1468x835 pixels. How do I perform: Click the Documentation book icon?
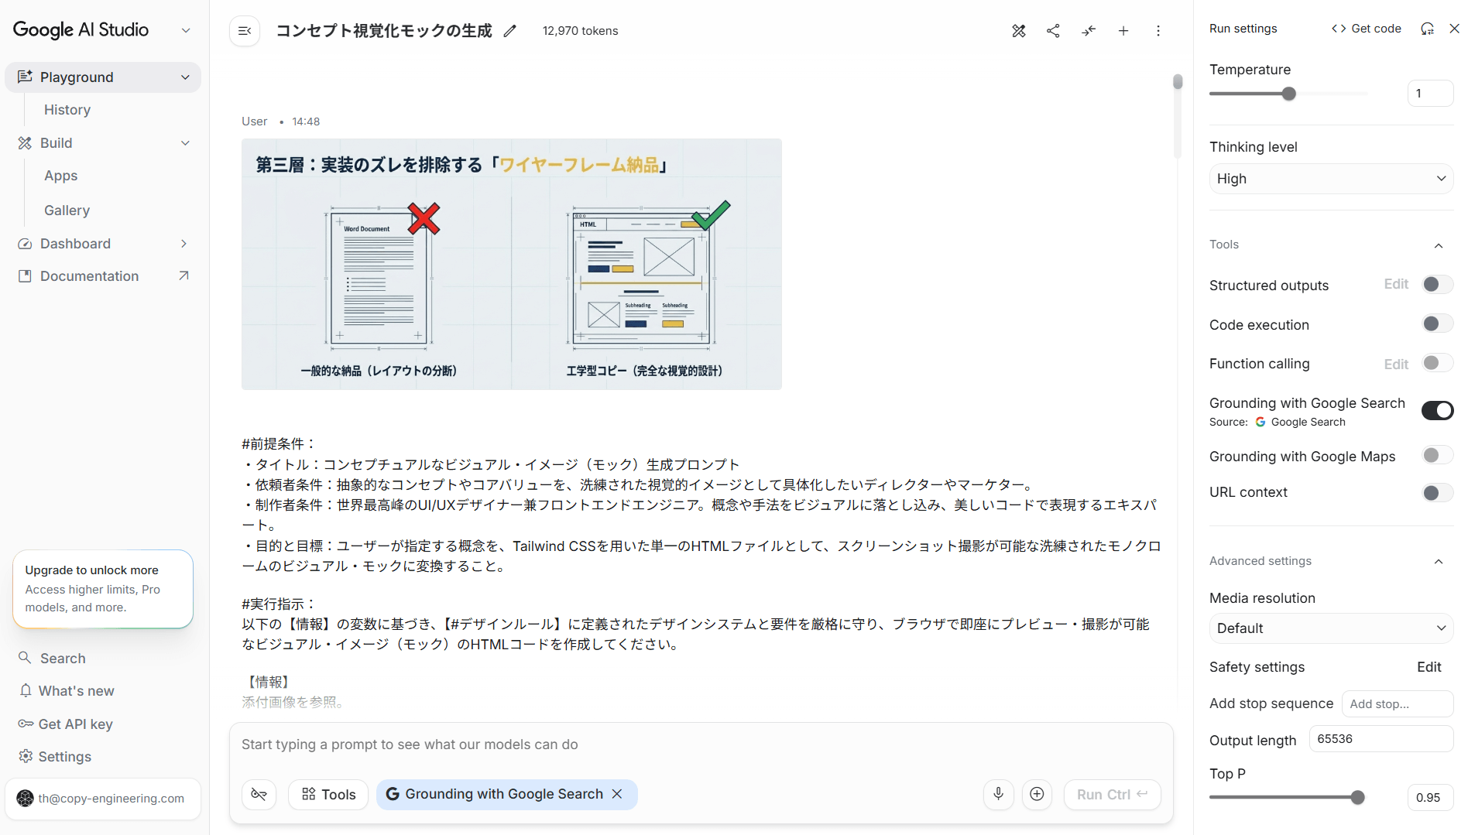(x=25, y=276)
